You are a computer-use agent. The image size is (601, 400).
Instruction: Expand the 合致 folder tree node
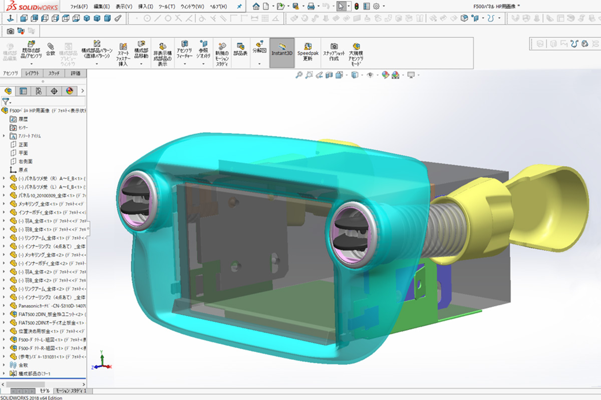(x=4, y=365)
